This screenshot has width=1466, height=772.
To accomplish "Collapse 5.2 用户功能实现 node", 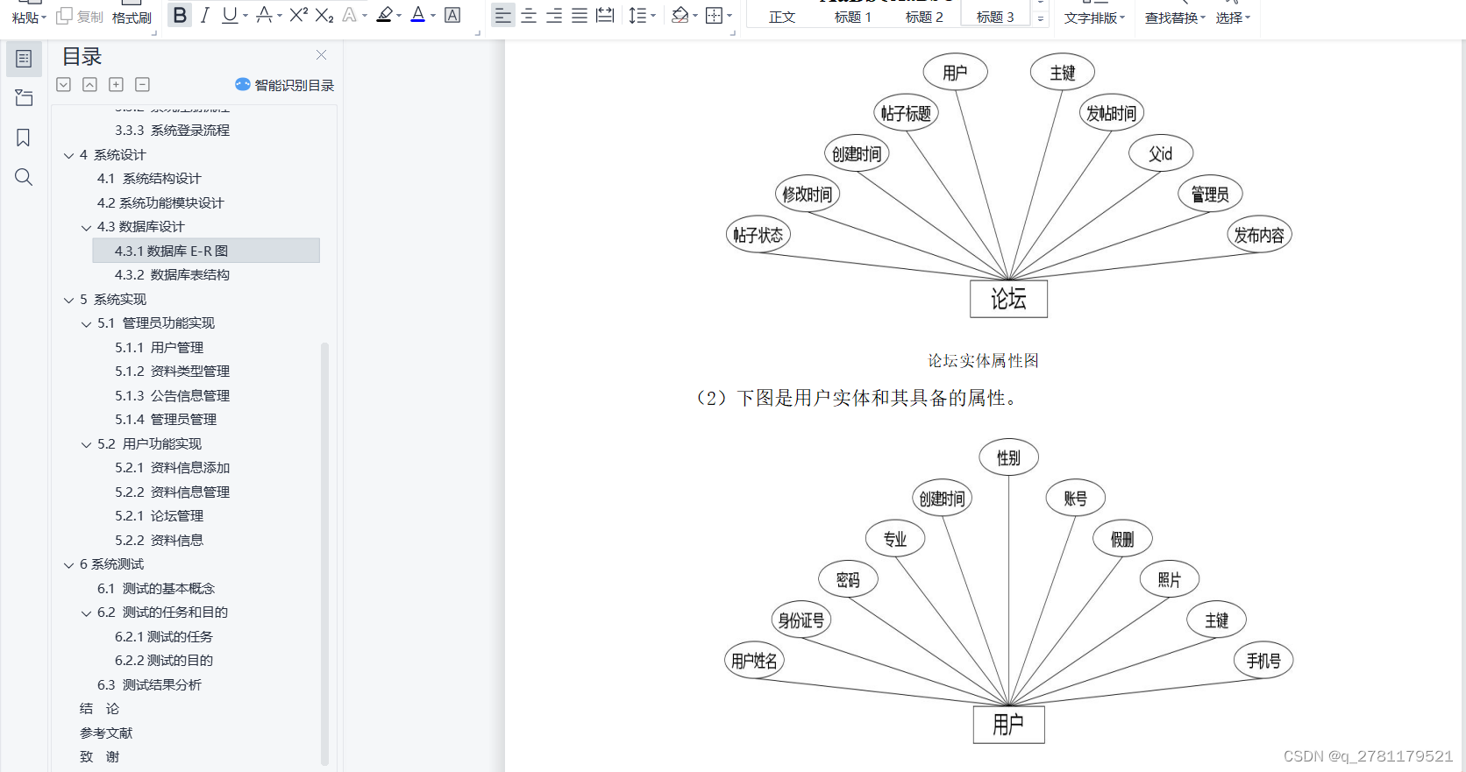I will click(86, 444).
